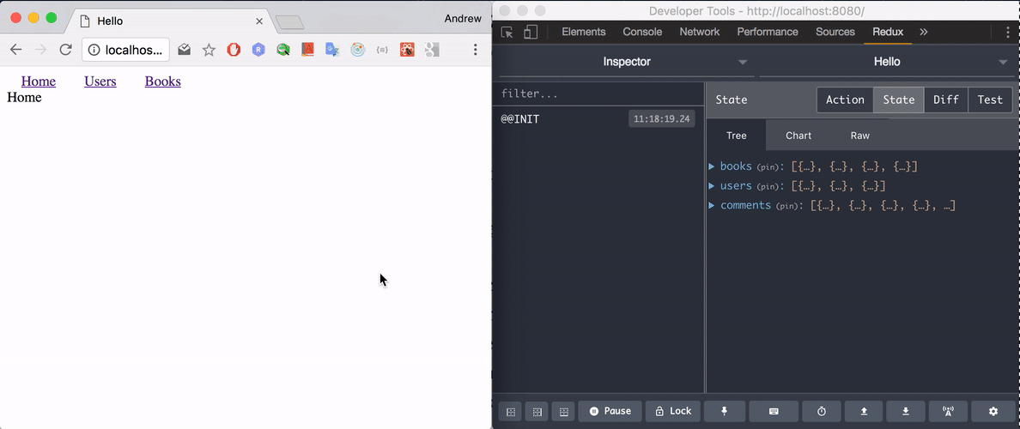
Task: Select the @@INIT action in the list
Action: tap(598, 119)
